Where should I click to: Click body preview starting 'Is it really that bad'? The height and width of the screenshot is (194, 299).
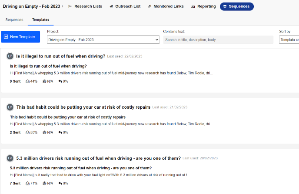click(x=100, y=175)
